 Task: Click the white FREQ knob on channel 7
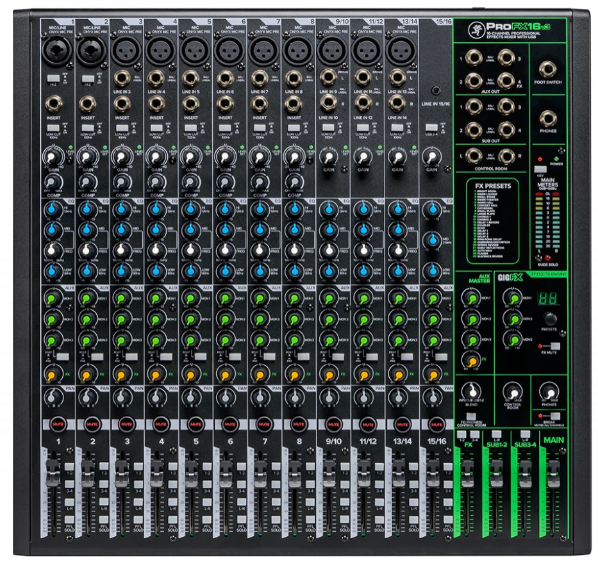(260, 251)
